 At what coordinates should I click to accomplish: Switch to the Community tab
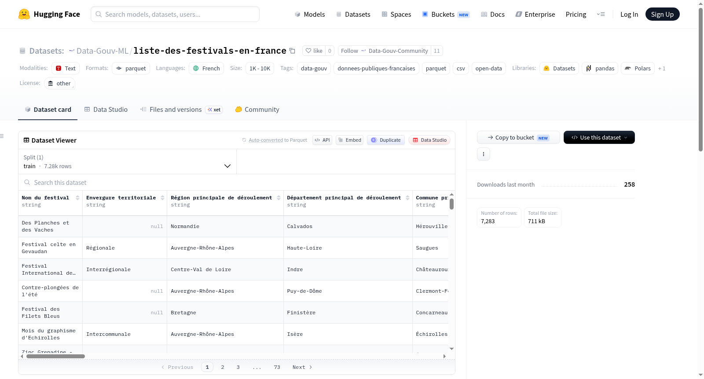[x=257, y=109]
